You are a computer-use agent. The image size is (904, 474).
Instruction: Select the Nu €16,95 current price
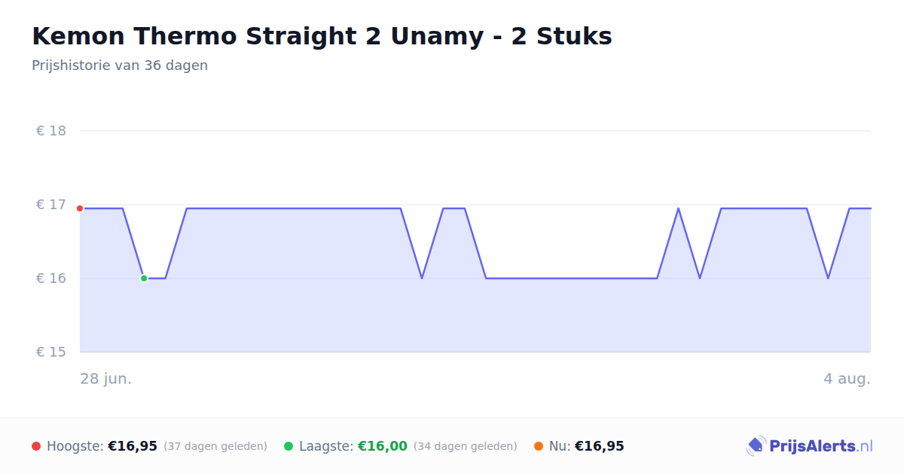pyautogui.click(x=600, y=446)
